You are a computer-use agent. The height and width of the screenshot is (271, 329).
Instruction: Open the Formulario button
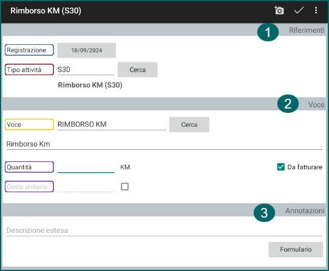pos(296,249)
